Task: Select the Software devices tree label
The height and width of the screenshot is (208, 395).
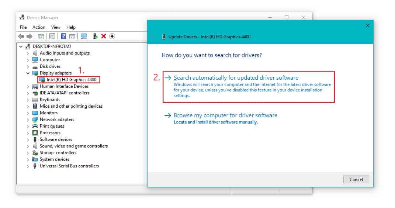Action: pos(56,139)
